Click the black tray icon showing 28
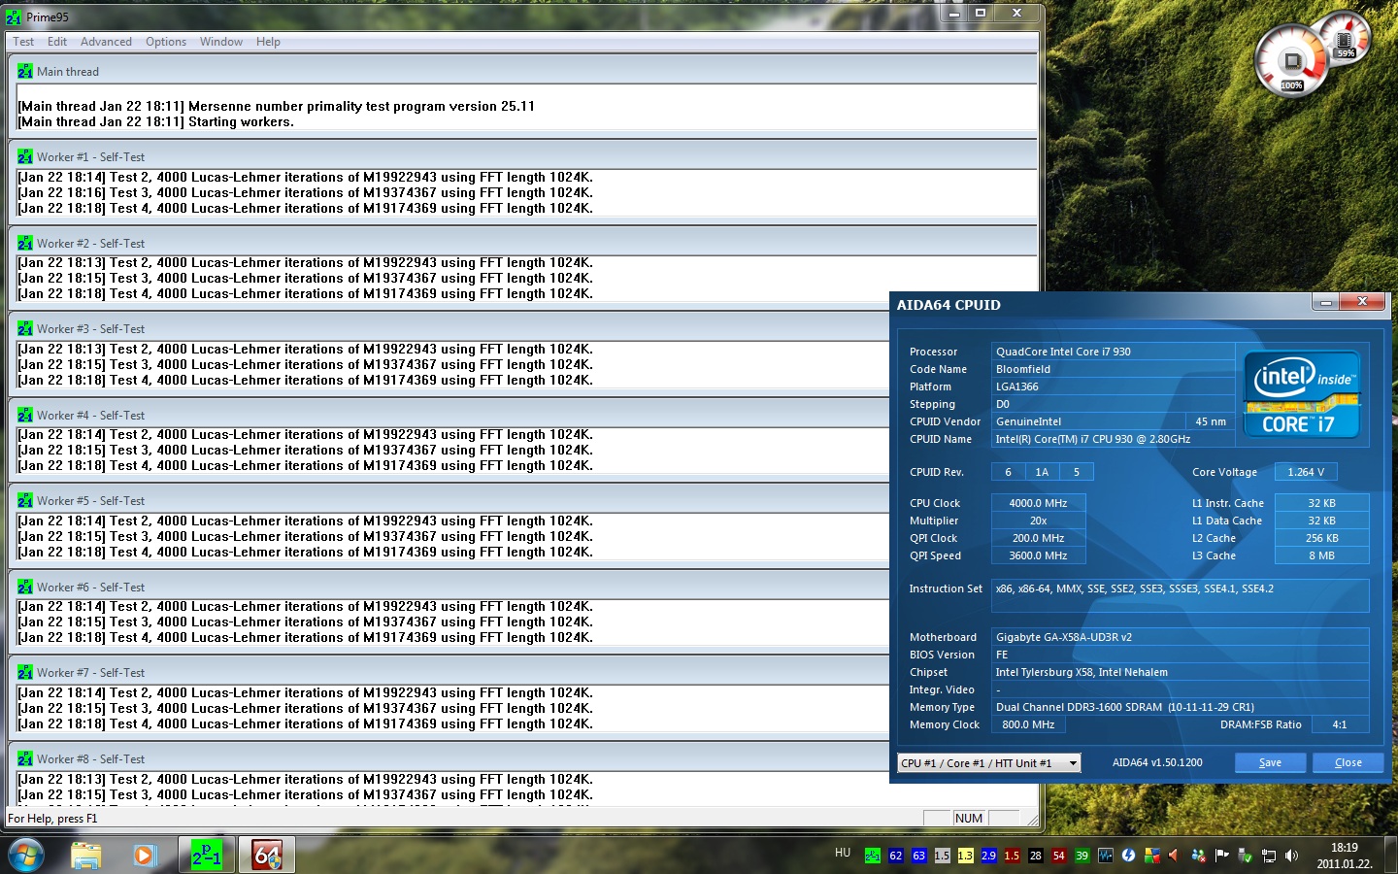Viewport: 1398px width, 874px height. 1035,856
